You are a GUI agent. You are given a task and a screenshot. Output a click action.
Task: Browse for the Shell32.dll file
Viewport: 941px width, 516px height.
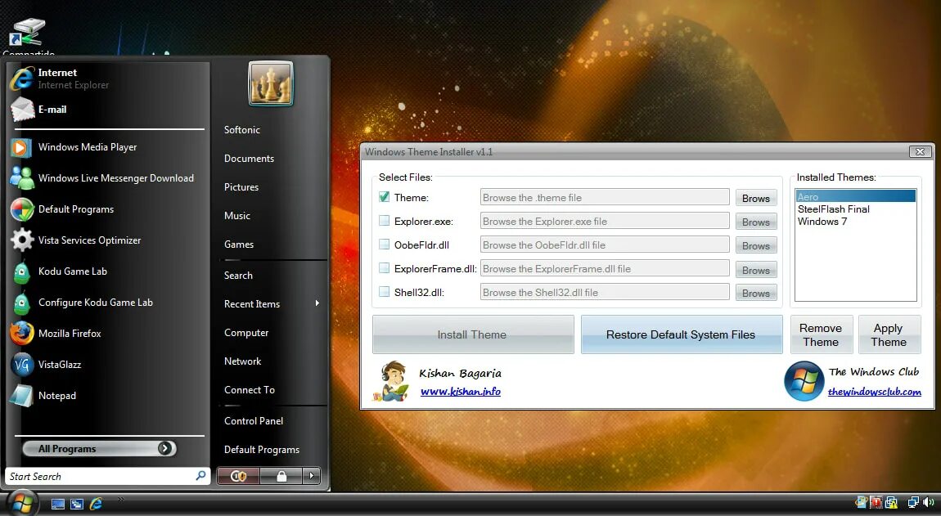pos(756,293)
